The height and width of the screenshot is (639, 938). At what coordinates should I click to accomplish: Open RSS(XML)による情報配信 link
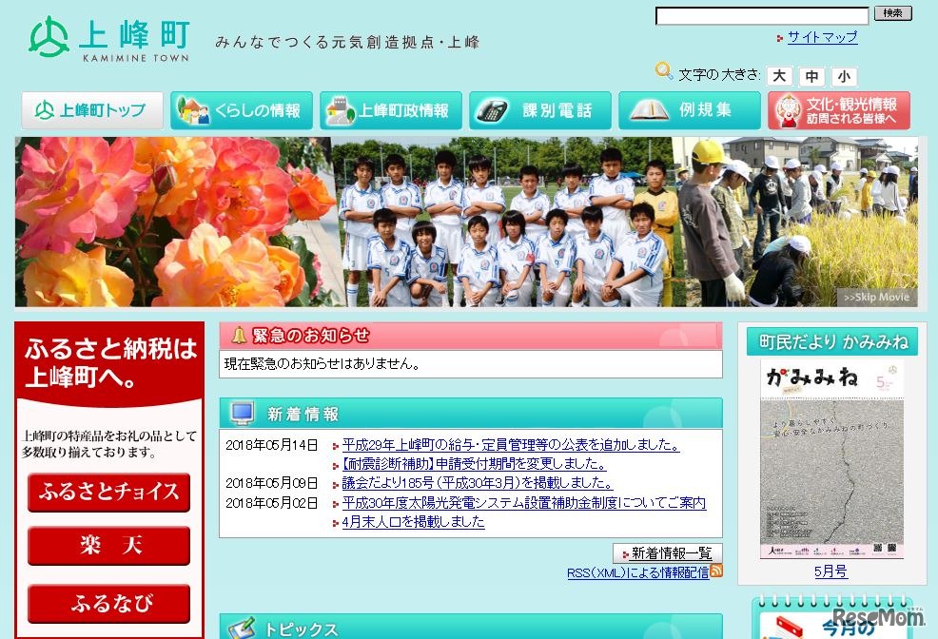coord(637,572)
